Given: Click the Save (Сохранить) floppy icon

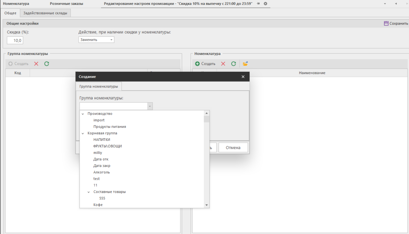Looking at the screenshot, I should click(386, 23).
